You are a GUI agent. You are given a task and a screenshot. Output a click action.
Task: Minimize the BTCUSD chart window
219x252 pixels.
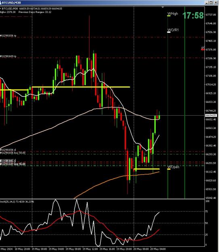[x=207, y=2]
